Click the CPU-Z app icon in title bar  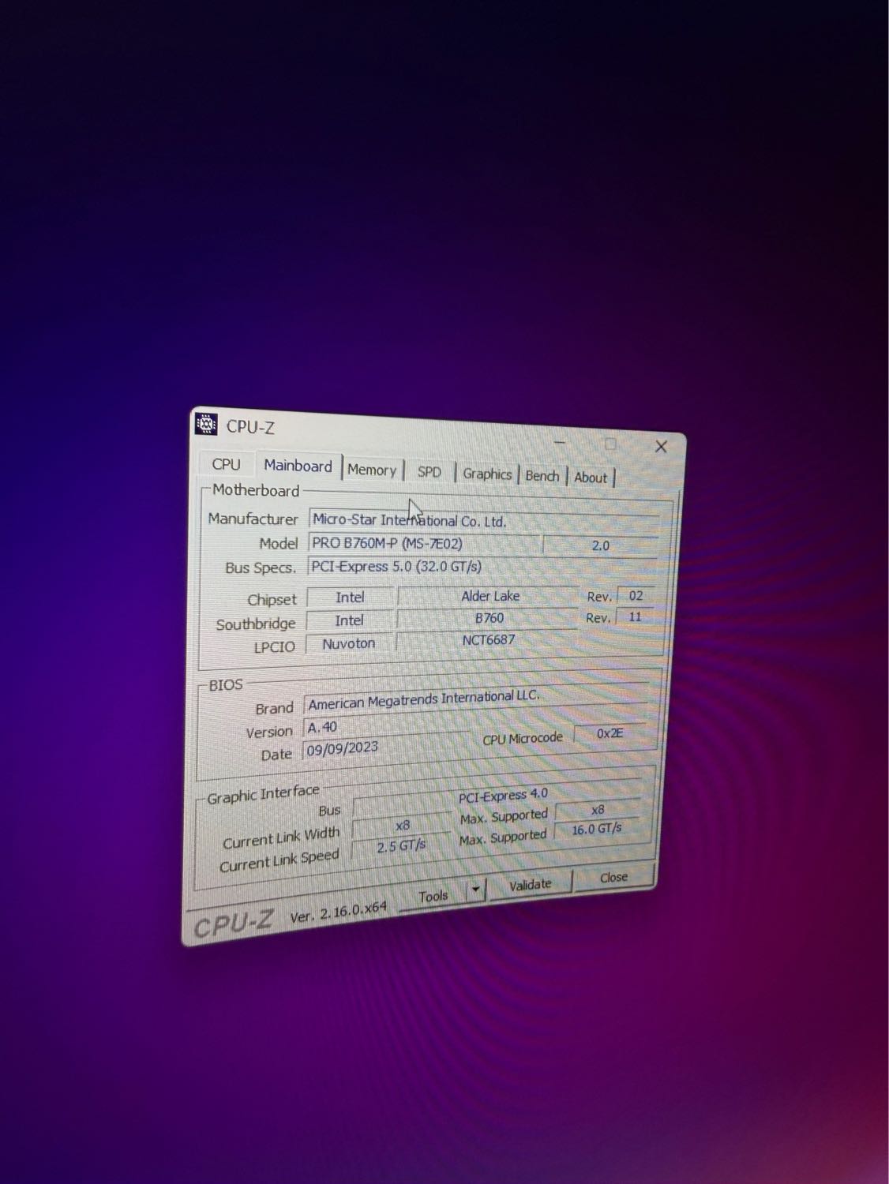click(x=205, y=425)
